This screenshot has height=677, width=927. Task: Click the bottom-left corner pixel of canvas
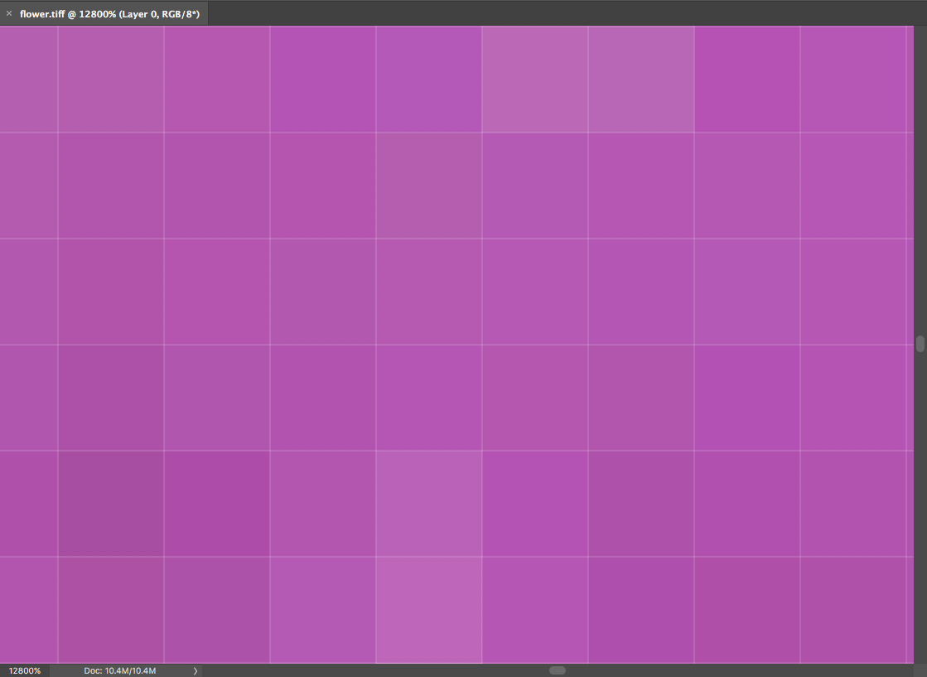pyautogui.click(x=28, y=610)
